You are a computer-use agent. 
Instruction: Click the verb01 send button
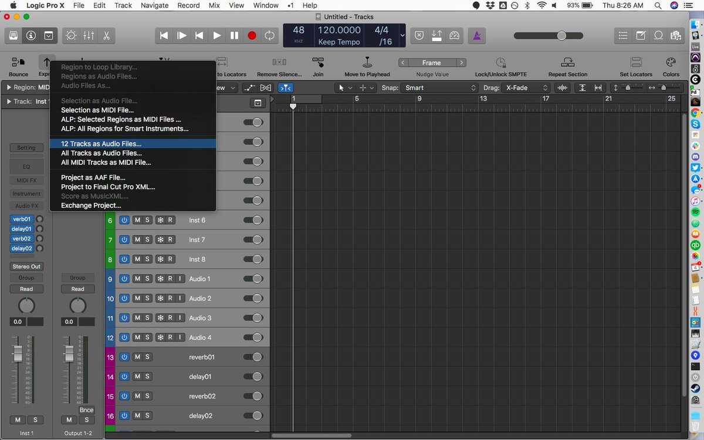[22, 219]
